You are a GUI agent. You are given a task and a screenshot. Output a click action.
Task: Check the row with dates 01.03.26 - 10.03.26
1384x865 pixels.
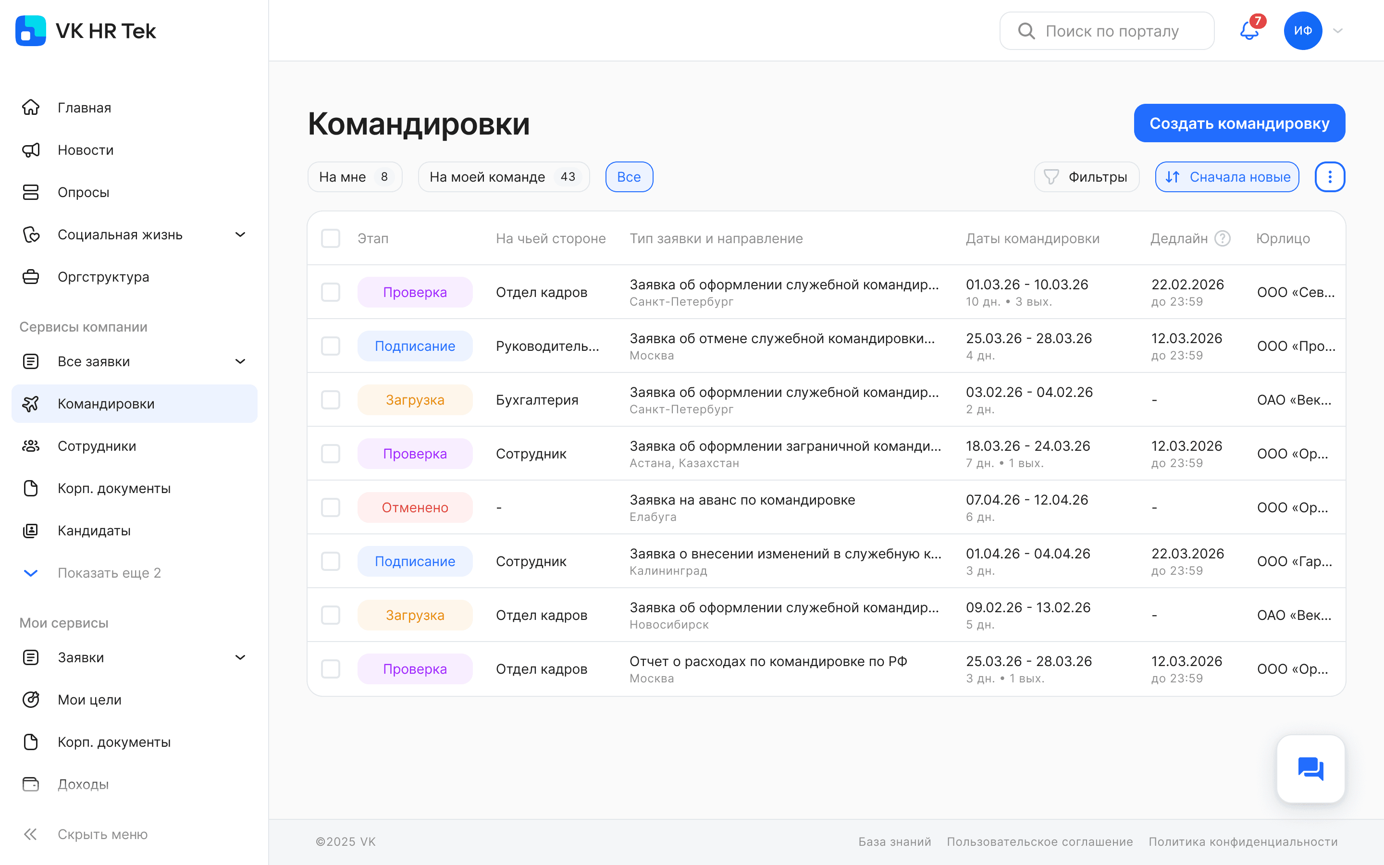tap(331, 292)
